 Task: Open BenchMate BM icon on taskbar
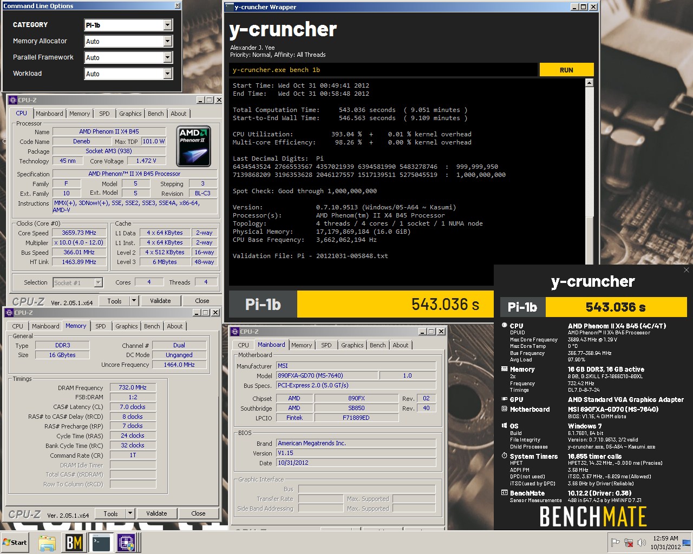74,543
